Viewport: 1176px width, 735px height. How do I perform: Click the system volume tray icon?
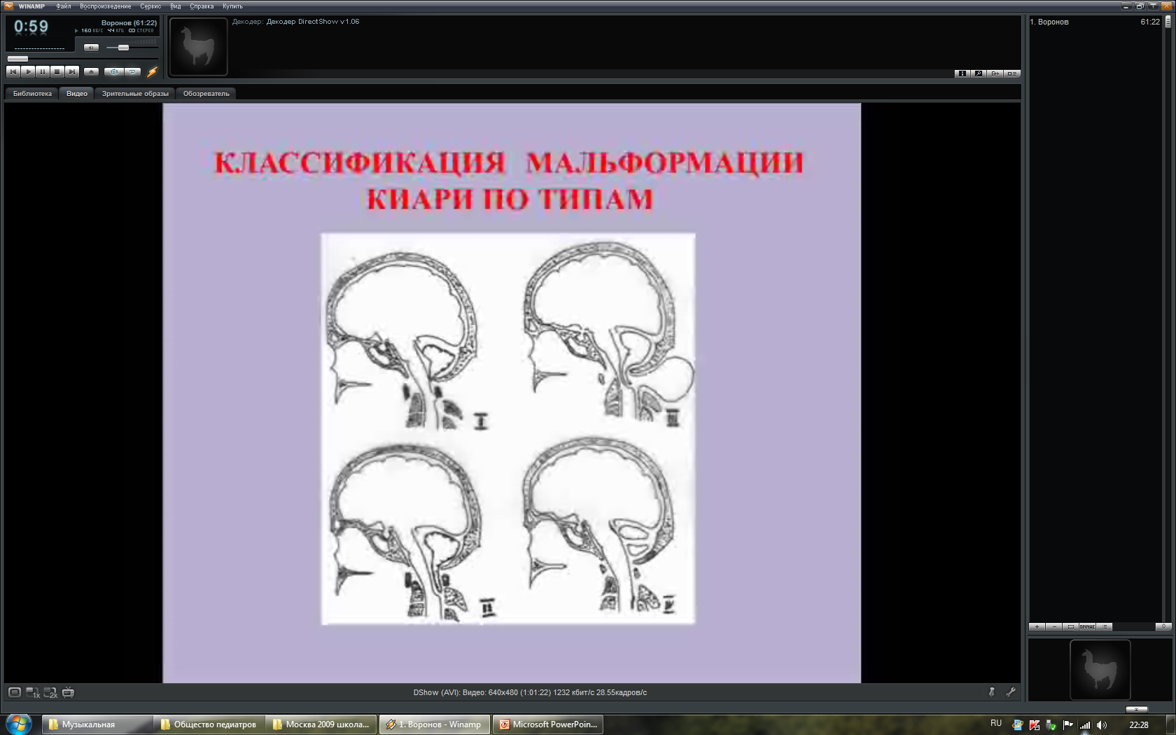click(x=1102, y=725)
